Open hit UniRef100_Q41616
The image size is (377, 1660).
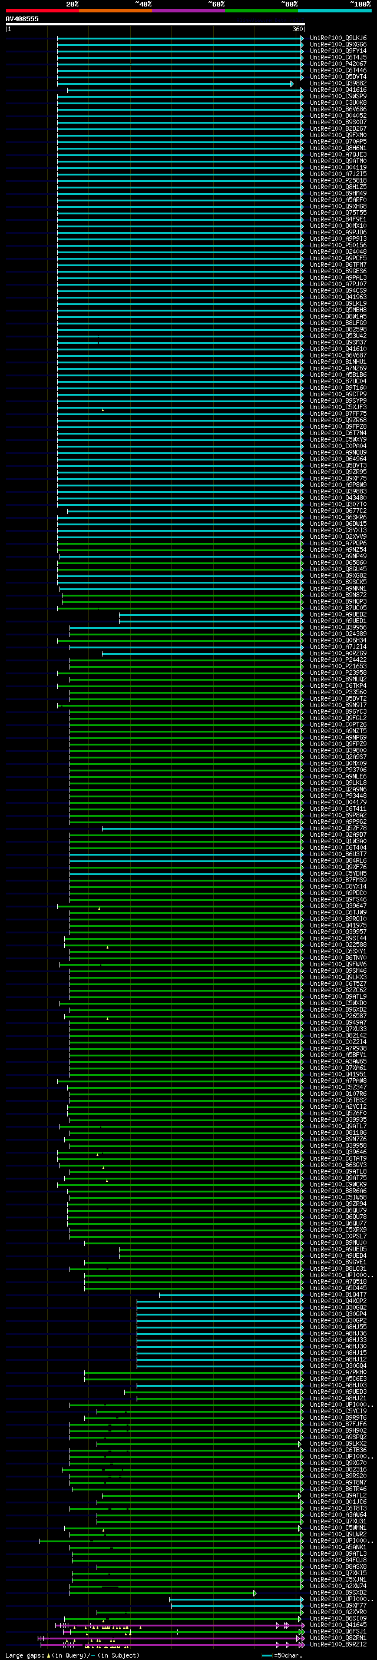(x=338, y=90)
